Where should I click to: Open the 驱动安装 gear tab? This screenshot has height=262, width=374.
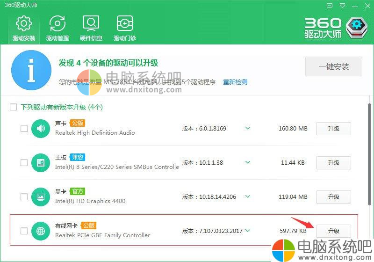click(x=24, y=28)
